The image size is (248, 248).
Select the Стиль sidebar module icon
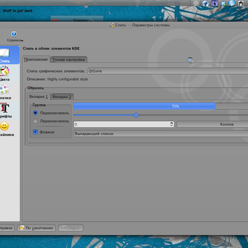(4, 53)
